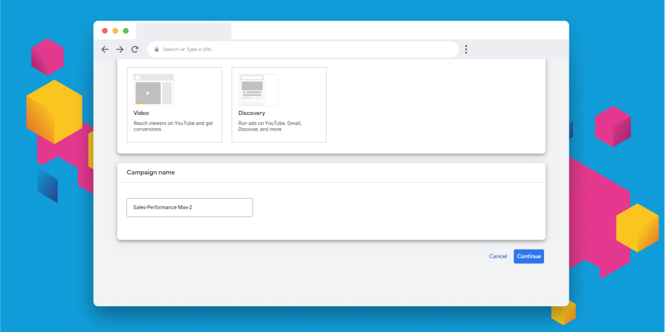Focus the Search or Type a URL bar
Screen dimensions: 665x332
(x=303, y=49)
